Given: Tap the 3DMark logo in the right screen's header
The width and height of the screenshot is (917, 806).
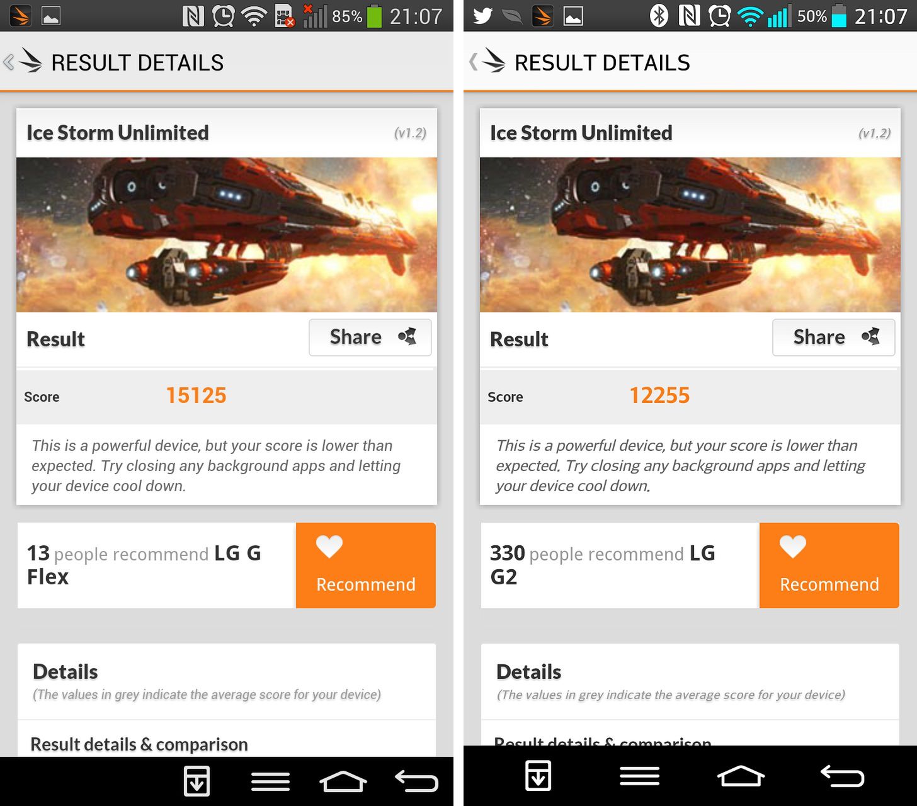Looking at the screenshot, I should [493, 61].
